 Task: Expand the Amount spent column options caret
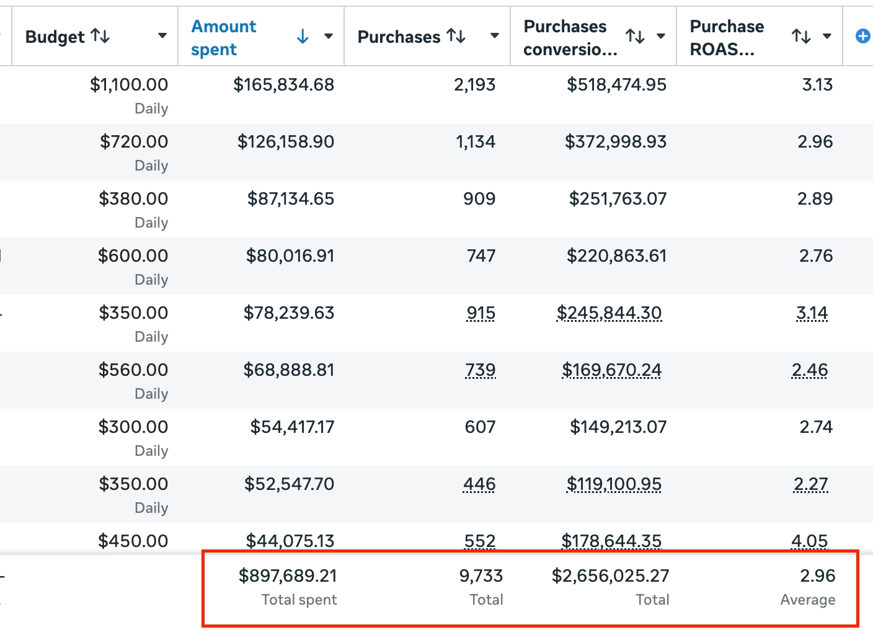[329, 37]
